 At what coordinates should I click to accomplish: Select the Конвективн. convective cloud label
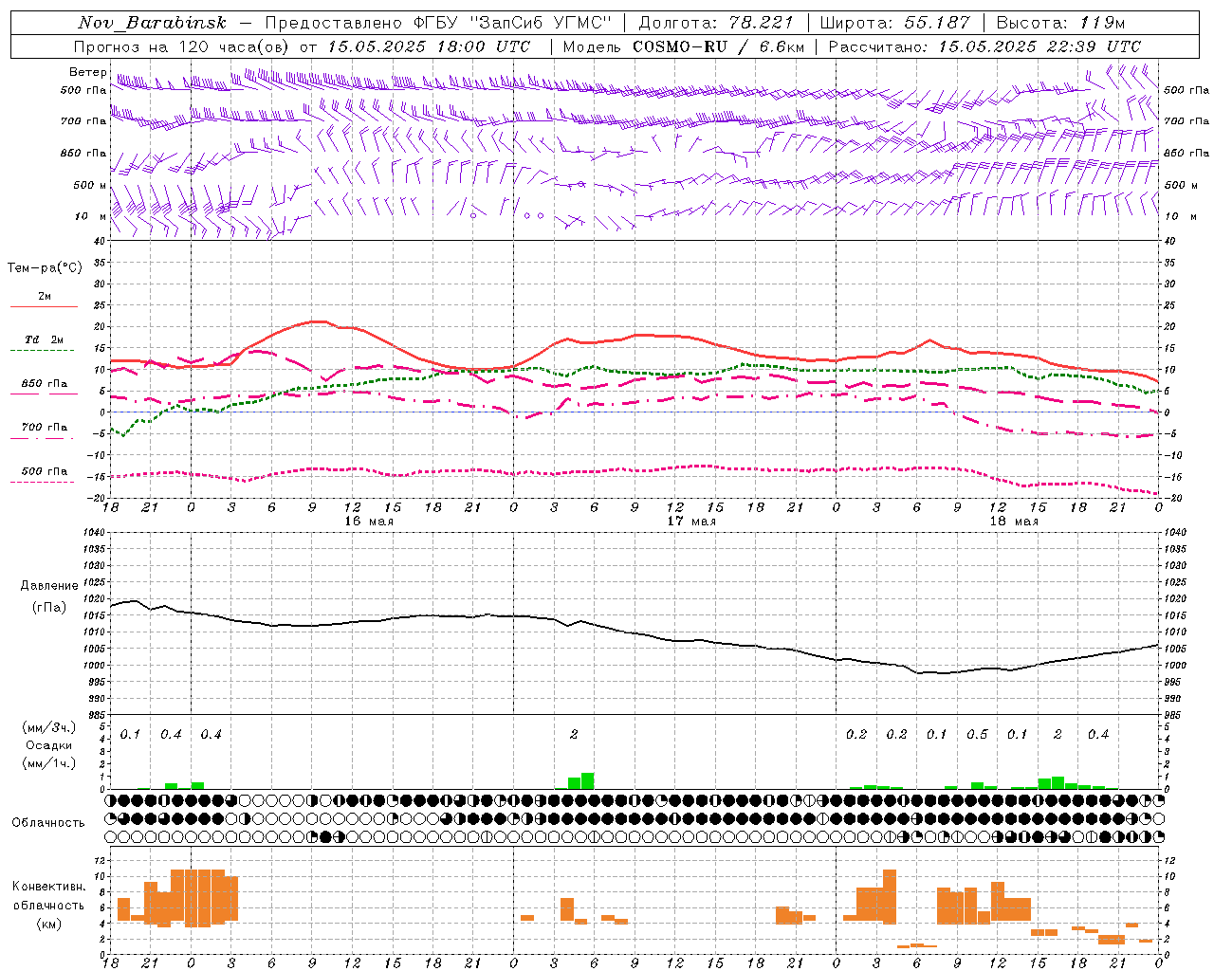point(48,887)
